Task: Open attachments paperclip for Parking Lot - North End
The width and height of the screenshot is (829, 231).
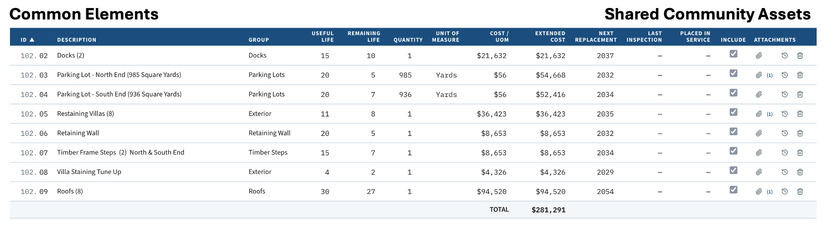Action: (758, 75)
